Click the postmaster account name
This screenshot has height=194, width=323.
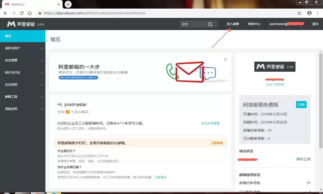[x=286, y=24]
